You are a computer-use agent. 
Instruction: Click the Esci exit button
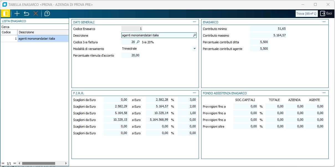coord(326,13)
